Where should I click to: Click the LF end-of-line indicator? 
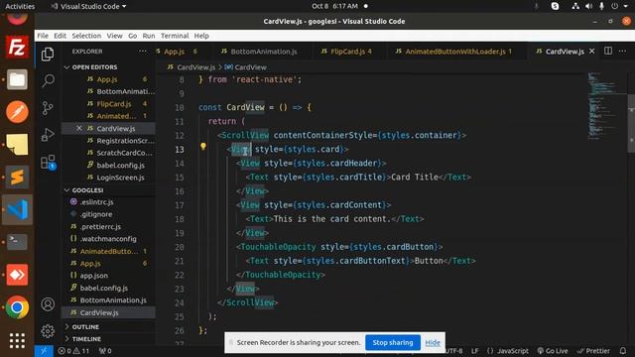[474, 351]
